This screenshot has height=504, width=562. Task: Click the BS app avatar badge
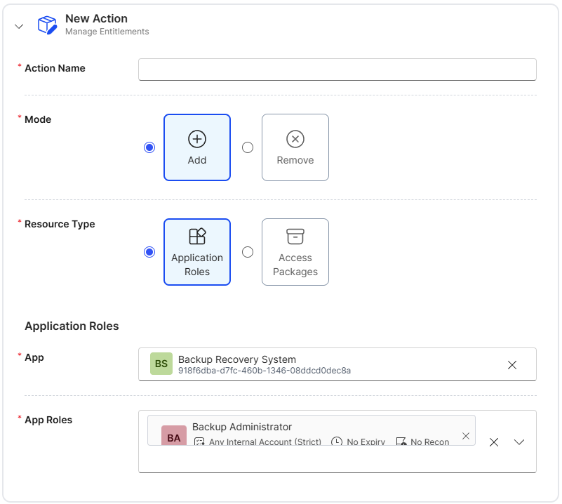161,364
